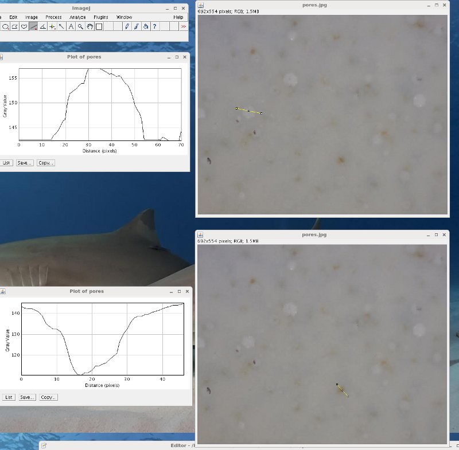Select the Angle tool
Screen dimensions: 459x450
(42, 26)
